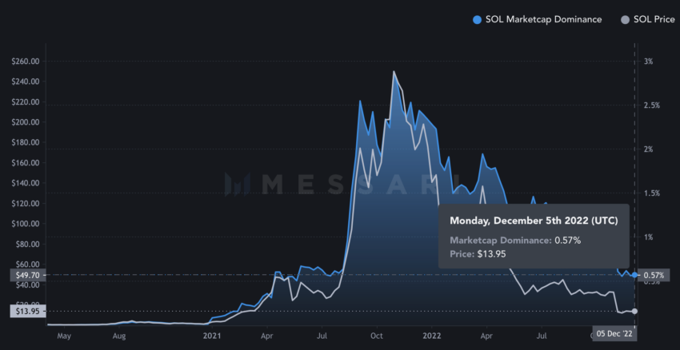The image size is (680, 350).
Task: Click the gray price endpoint marker dot
Action: [635, 311]
